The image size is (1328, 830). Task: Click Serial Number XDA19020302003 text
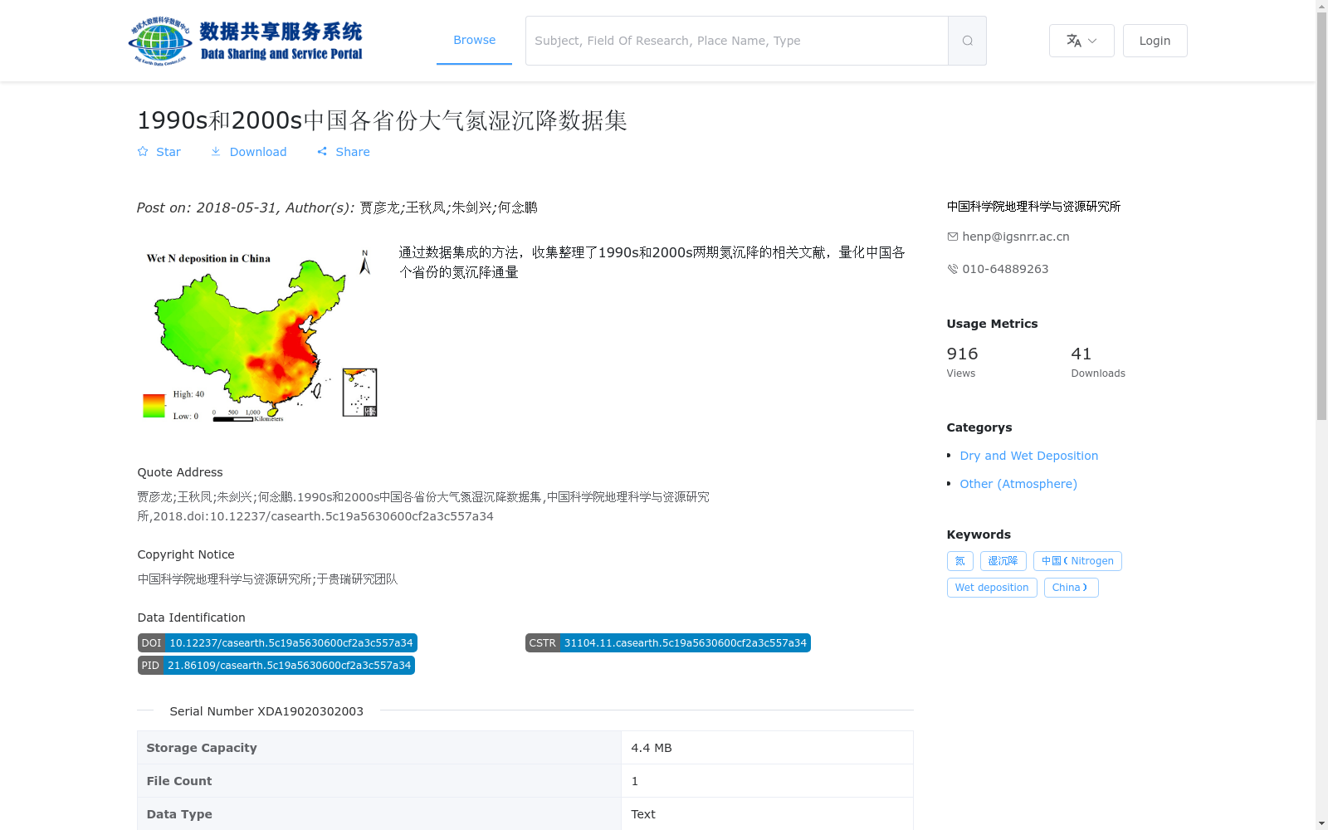[266, 711]
